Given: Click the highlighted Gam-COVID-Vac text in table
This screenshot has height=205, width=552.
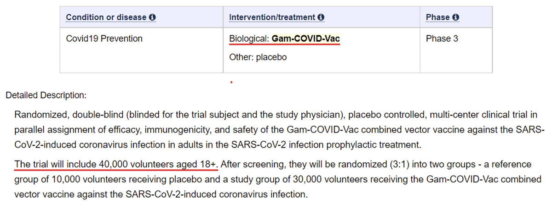Looking at the screenshot, I should click(x=305, y=39).
